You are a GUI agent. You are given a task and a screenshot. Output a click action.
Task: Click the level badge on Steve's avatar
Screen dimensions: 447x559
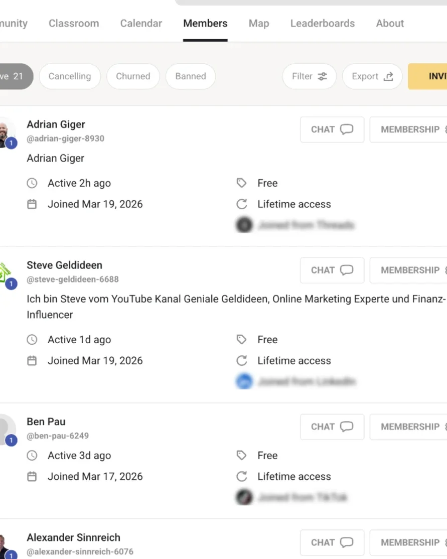(11, 284)
